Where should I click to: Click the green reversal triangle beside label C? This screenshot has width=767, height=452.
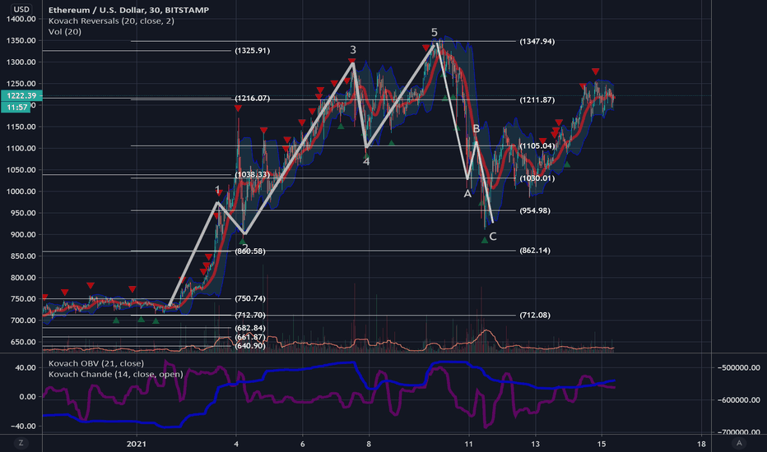pos(484,240)
